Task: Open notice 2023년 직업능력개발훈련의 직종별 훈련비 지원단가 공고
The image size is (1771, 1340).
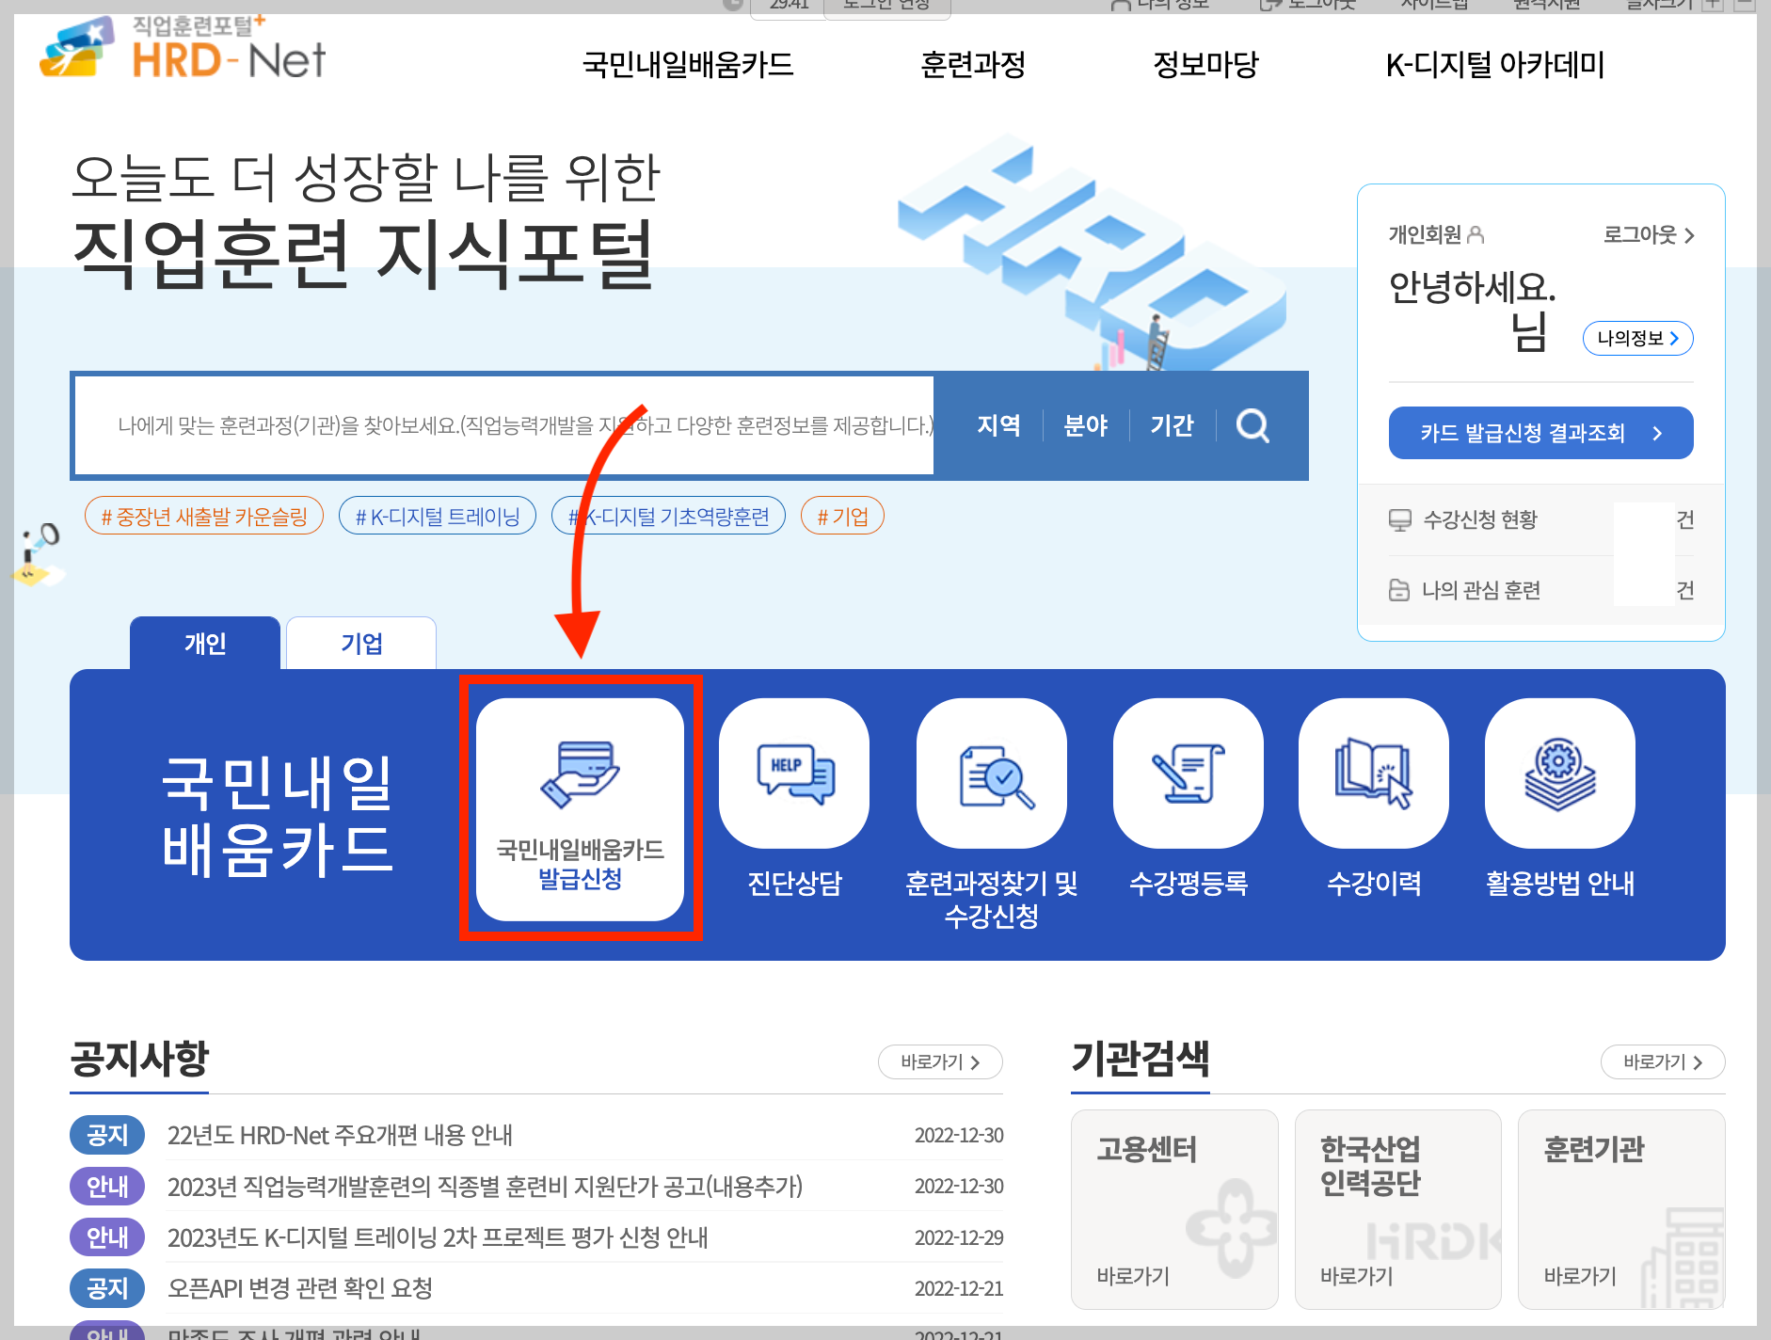Action: (485, 1186)
